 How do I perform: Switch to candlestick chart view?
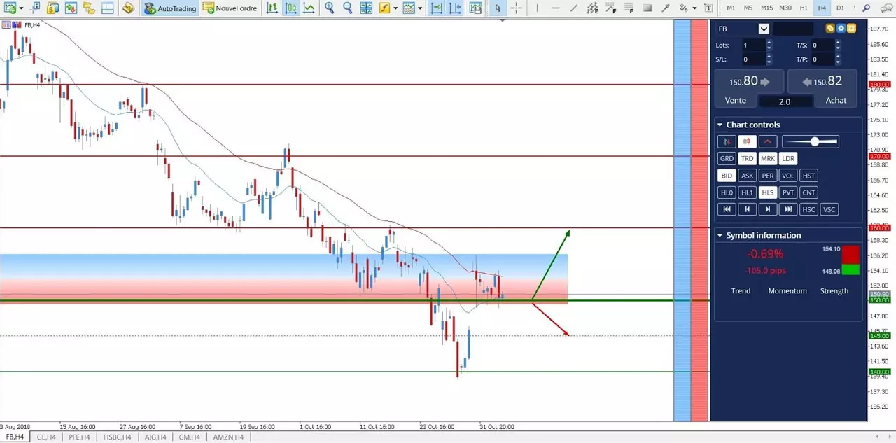coord(290,8)
